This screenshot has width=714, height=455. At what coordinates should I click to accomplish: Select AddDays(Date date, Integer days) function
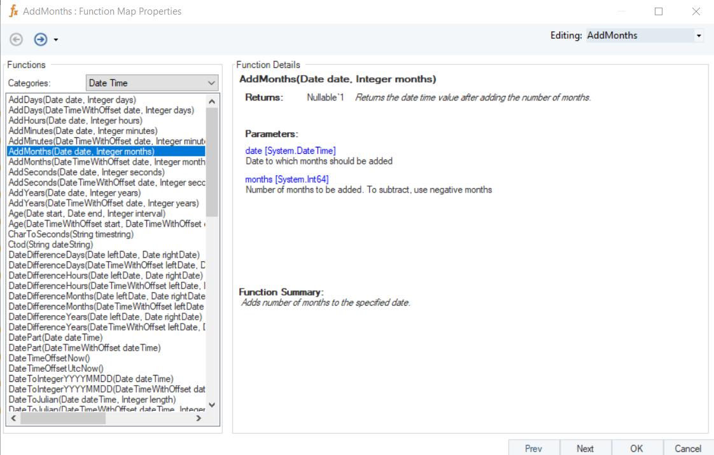click(x=72, y=100)
